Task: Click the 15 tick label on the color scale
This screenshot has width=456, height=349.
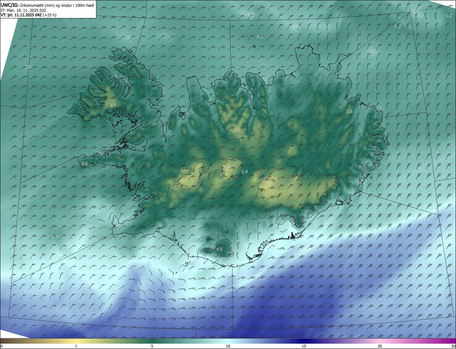Action: click(304, 346)
